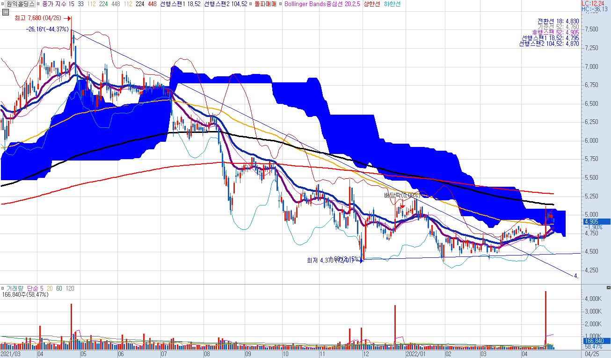Viewport: 611px width, 358px height.
Task: Click the 배당락(0.00%) ex-dividend marker
Action: point(401,195)
